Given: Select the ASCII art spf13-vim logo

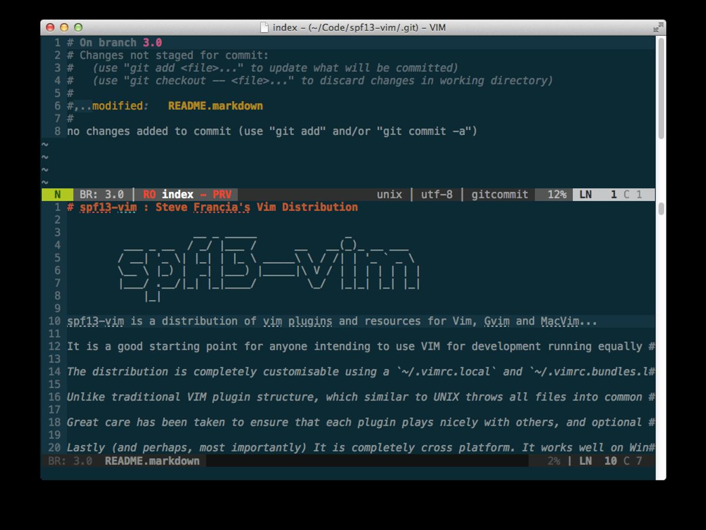Looking at the screenshot, I should pos(268,265).
